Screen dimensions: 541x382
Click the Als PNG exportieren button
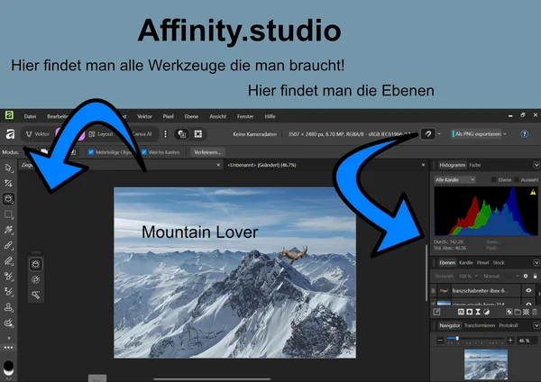476,133
